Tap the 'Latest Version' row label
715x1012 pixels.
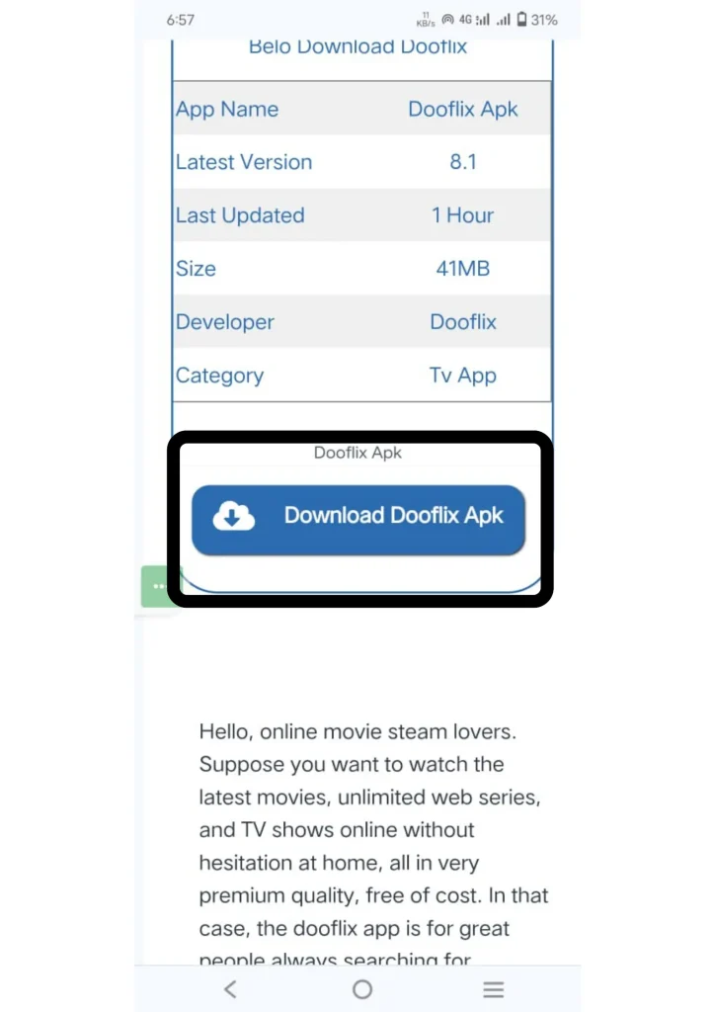(x=244, y=162)
